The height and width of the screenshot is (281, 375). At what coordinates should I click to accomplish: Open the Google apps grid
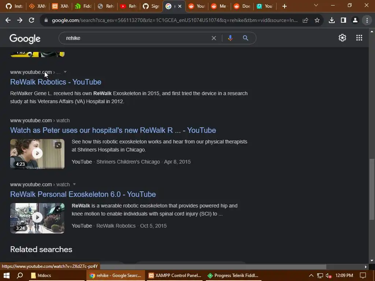(359, 38)
